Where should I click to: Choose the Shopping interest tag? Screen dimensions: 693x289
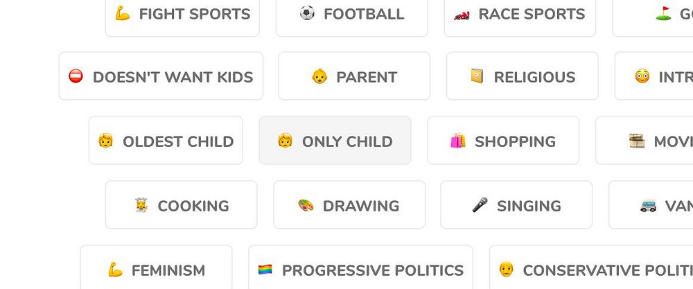pos(503,141)
